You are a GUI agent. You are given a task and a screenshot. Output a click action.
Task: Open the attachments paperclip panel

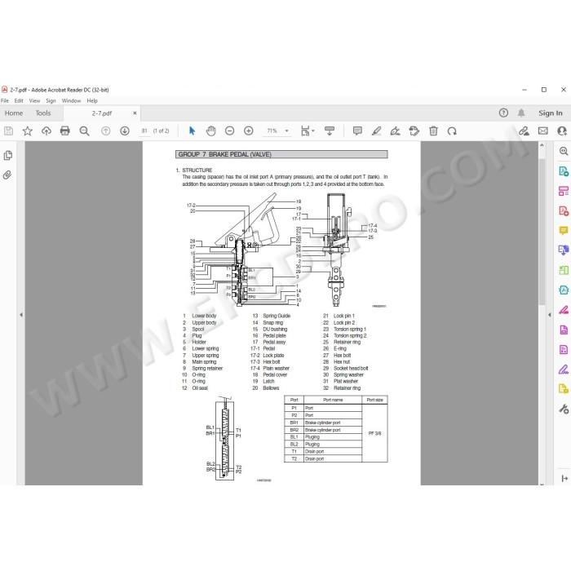click(x=7, y=175)
